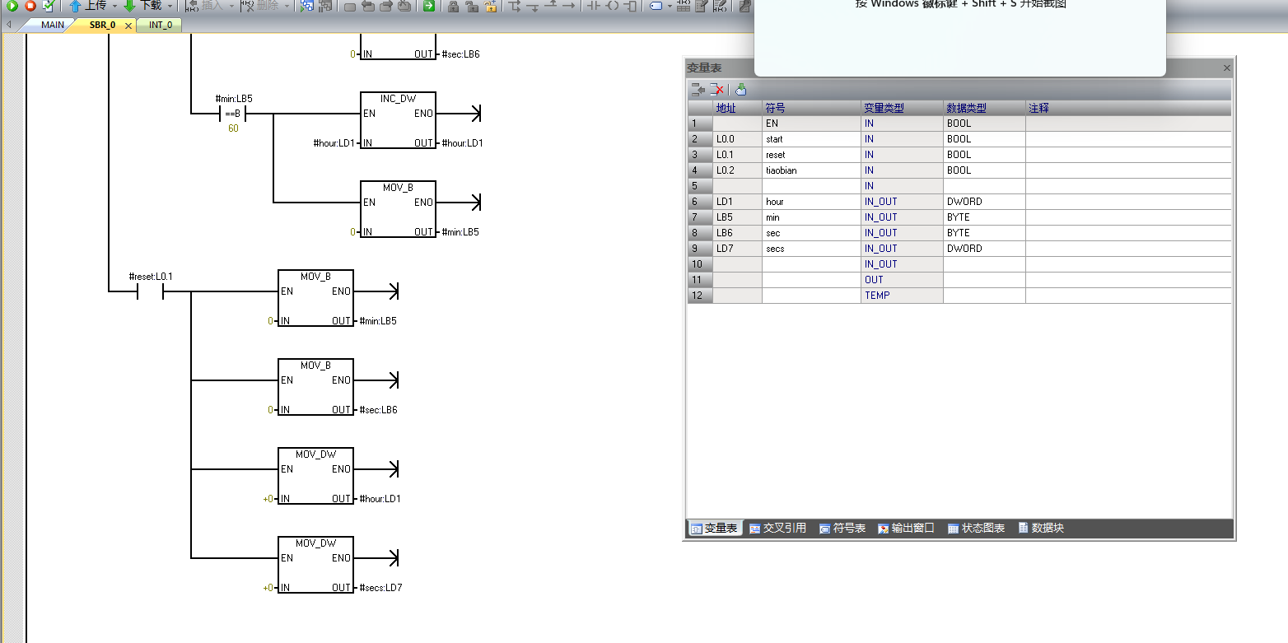Open the 上传 upload dropdown arrow
The height and width of the screenshot is (643, 1288).
pyautogui.click(x=114, y=6)
